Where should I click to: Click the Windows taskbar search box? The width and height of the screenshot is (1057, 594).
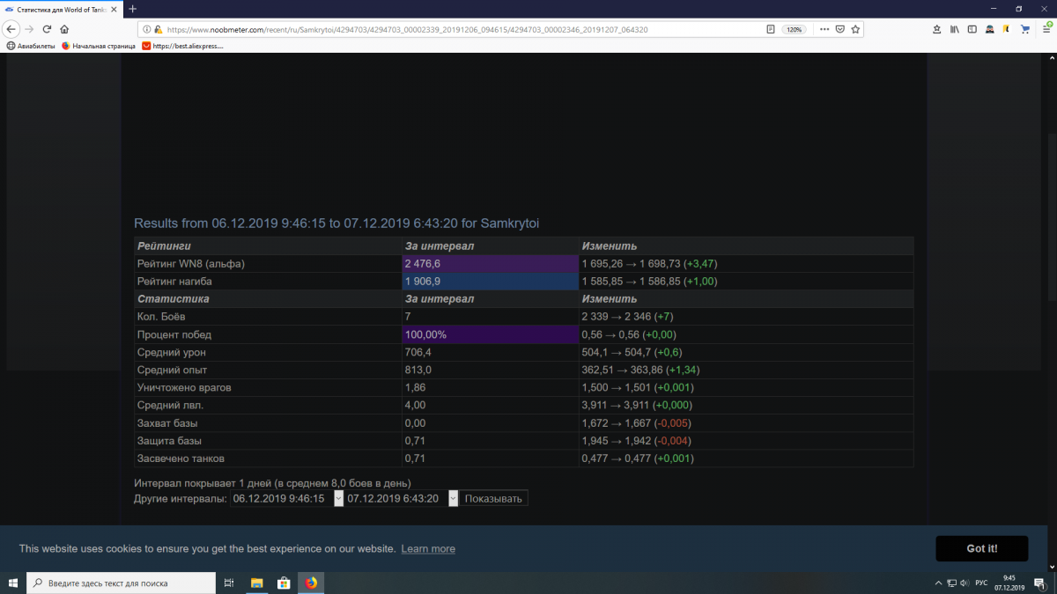pos(121,583)
